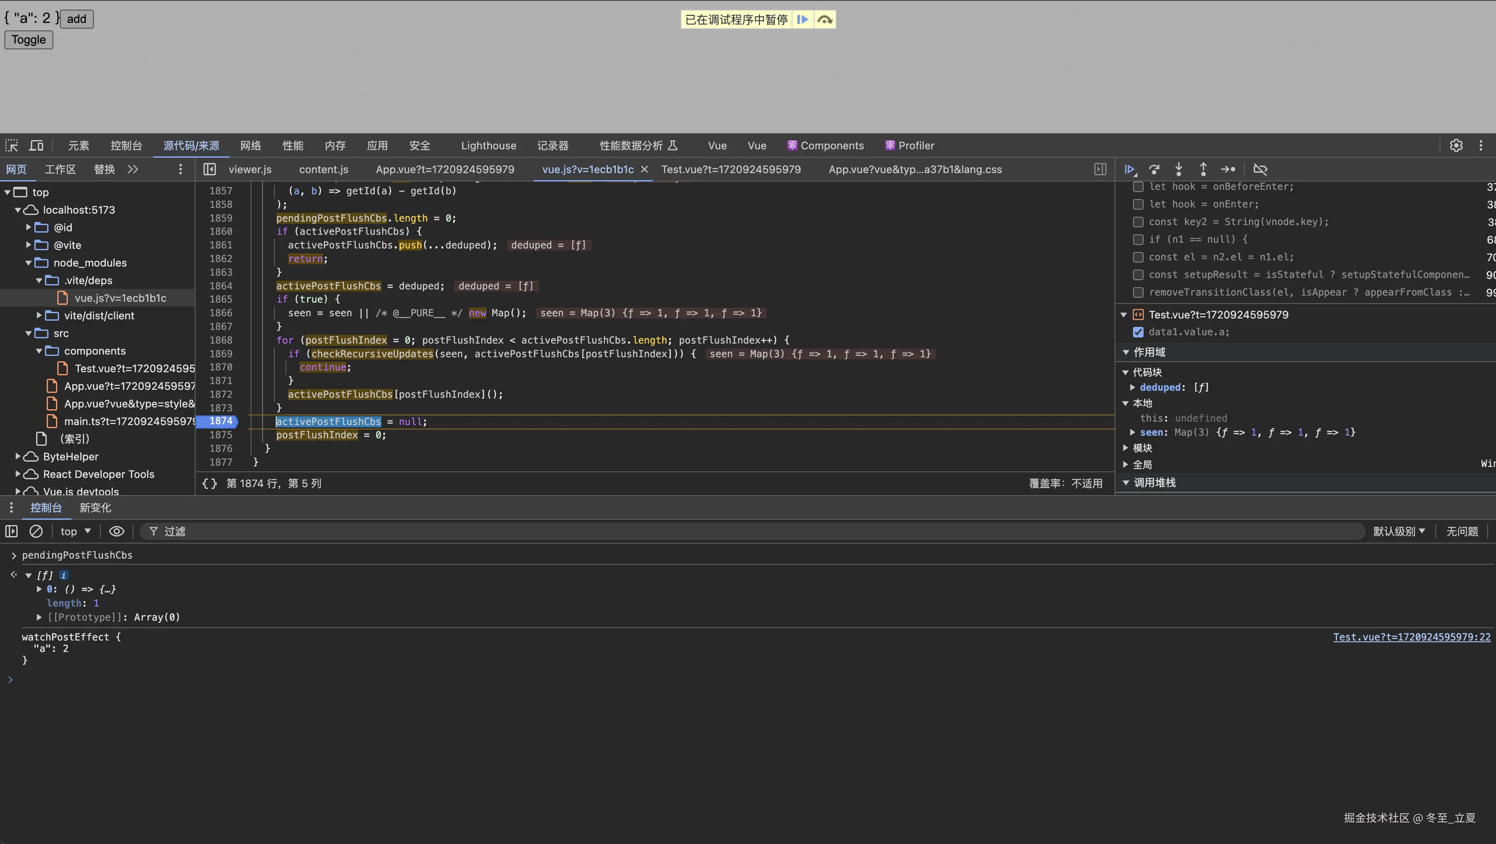This screenshot has width=1496, height=844.
Task: Open the Test.vue:22 source link in console
Action: tap(1411, 637)
